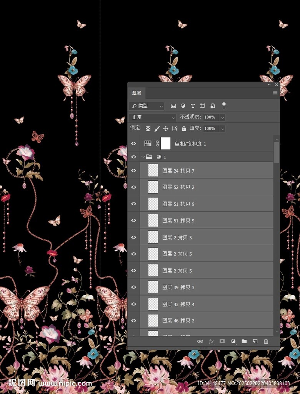Select the 图层 tab
Viewport: 300px width, 394px height.
pyautogui.click(x=137, y=93)
